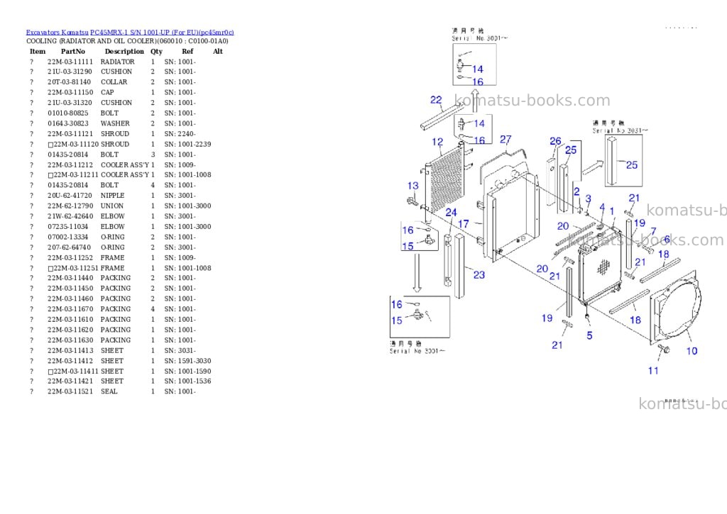The width and height of the screenshot is (727, 514).
Task: Click the Serial No. 3031~ label in the diagram
Action: tap(620, 130)
